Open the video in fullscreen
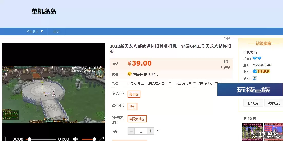283x141 pixels. 101,139
